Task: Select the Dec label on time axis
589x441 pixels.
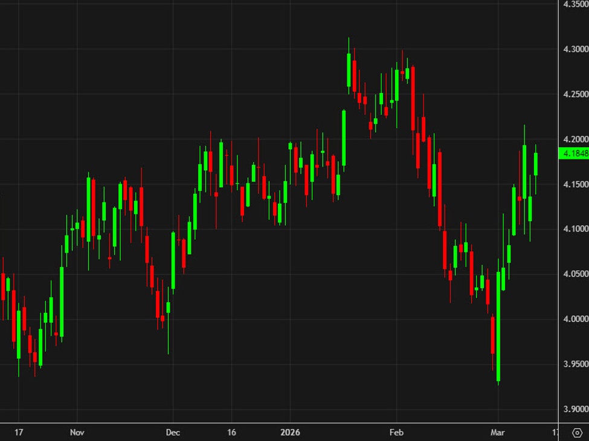Action: coord(172,433)
